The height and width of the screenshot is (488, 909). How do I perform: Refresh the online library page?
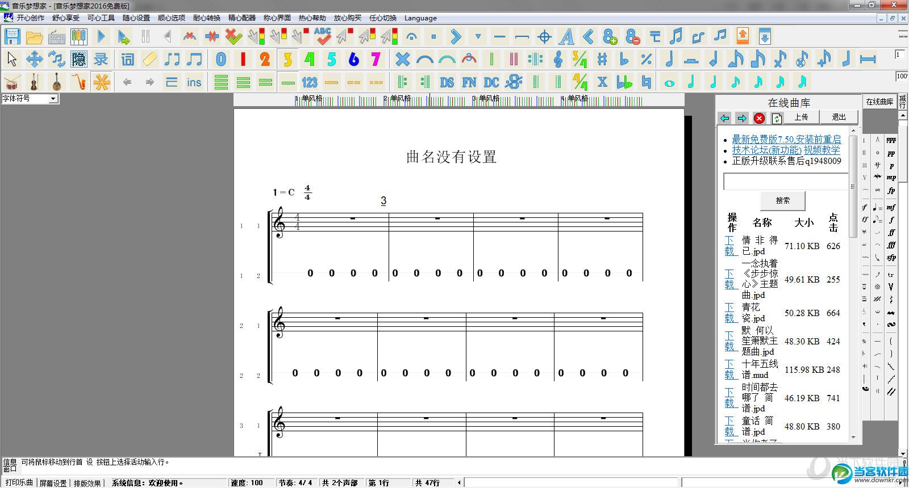coord(777,118)
